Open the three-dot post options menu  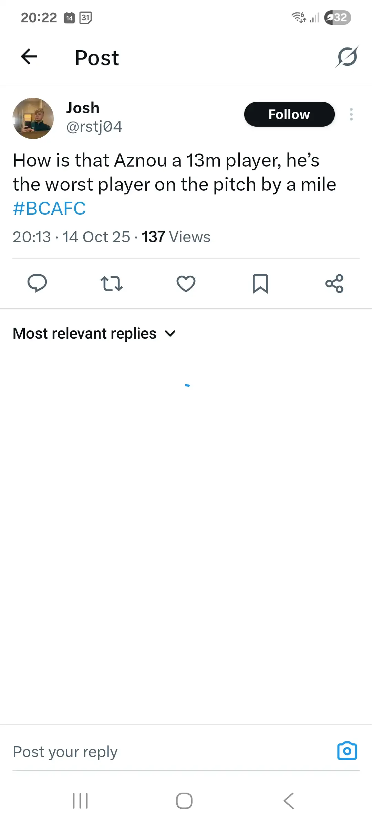pos(351,114)
